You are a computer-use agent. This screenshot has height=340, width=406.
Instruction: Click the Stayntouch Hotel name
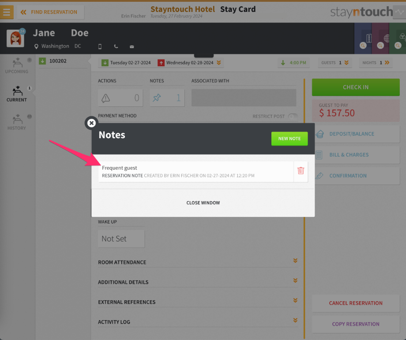183,9
